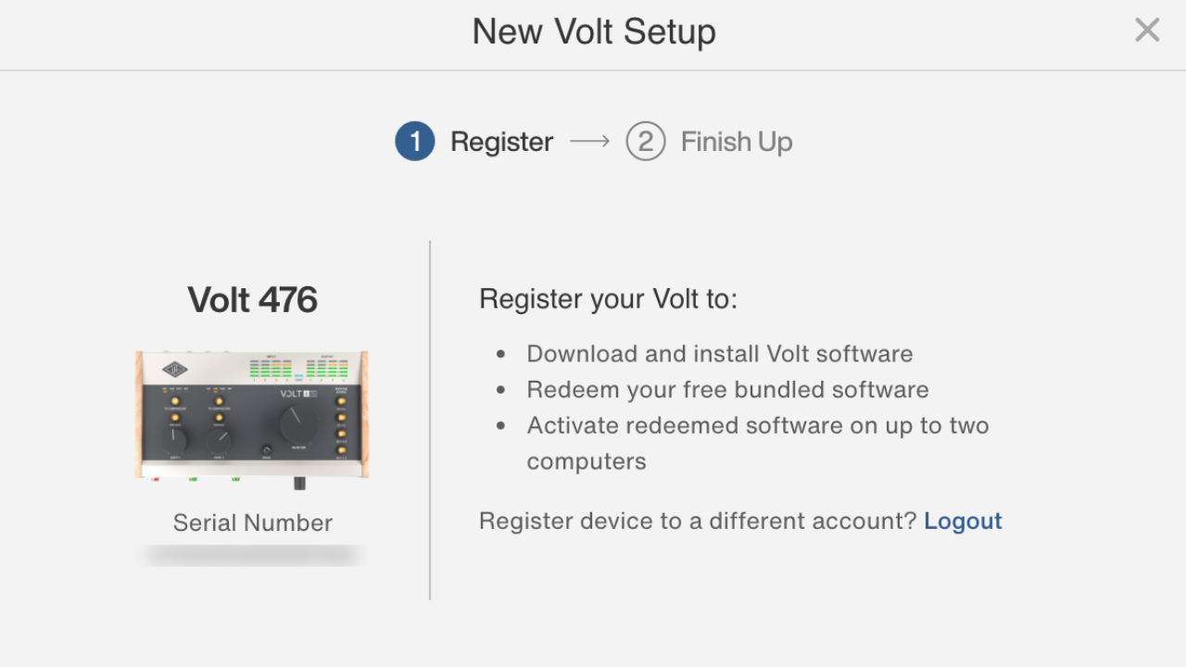The width and height of the screenshot is (1186, 667).
Task: Click the blurred Serial Number field
Action: point(252,554)
